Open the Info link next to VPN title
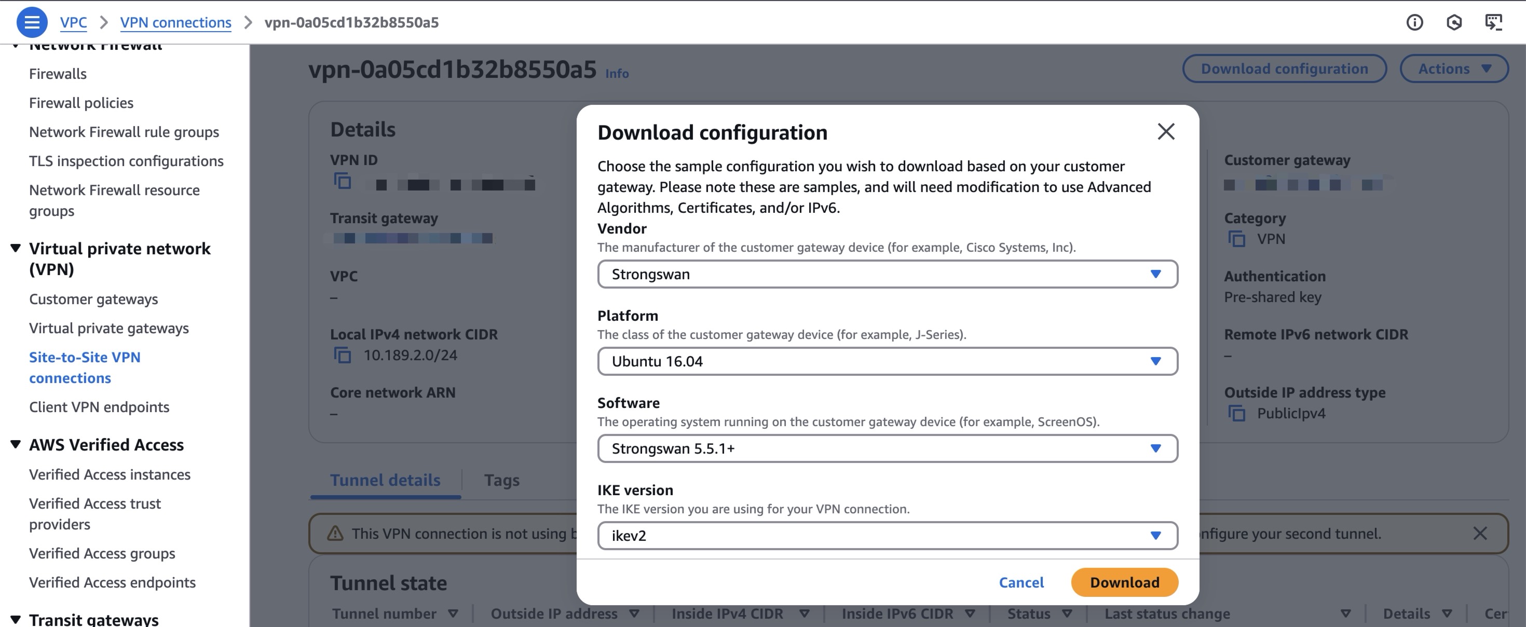Viewport: 1526px width, 627px height. click(617, 74)
